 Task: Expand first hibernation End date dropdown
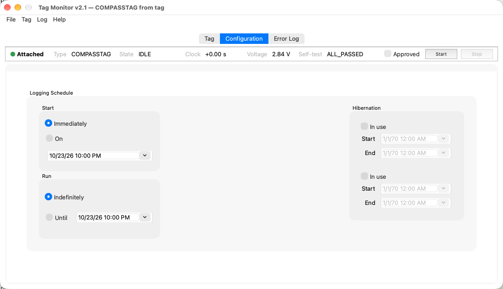[x=444, y=153]
